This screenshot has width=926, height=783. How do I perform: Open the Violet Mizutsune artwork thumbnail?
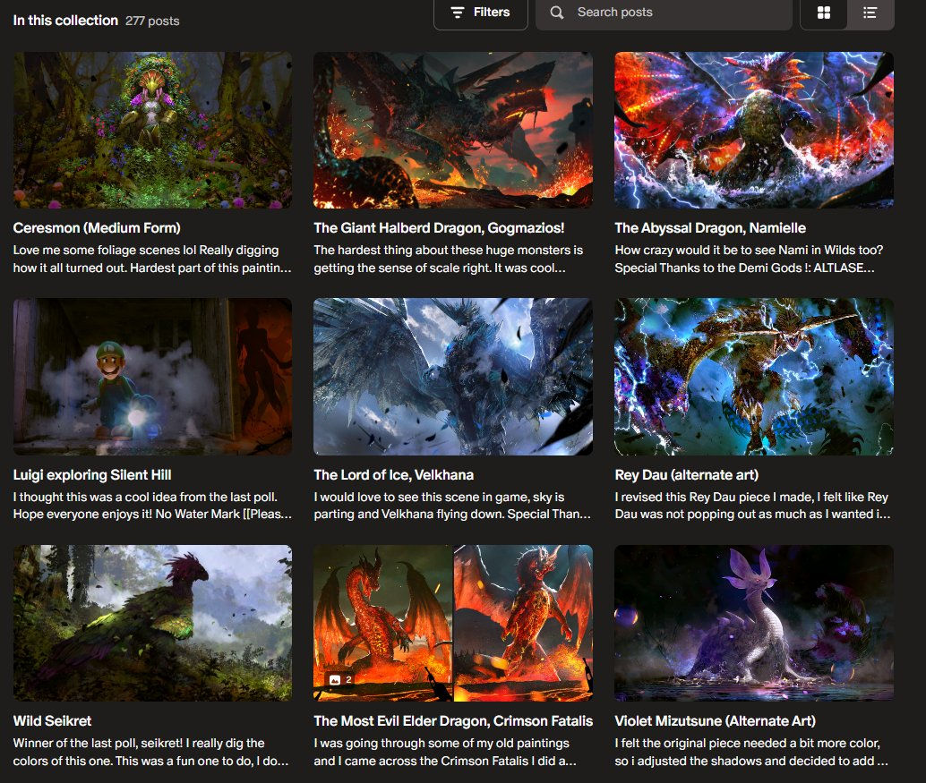point(753,623)
